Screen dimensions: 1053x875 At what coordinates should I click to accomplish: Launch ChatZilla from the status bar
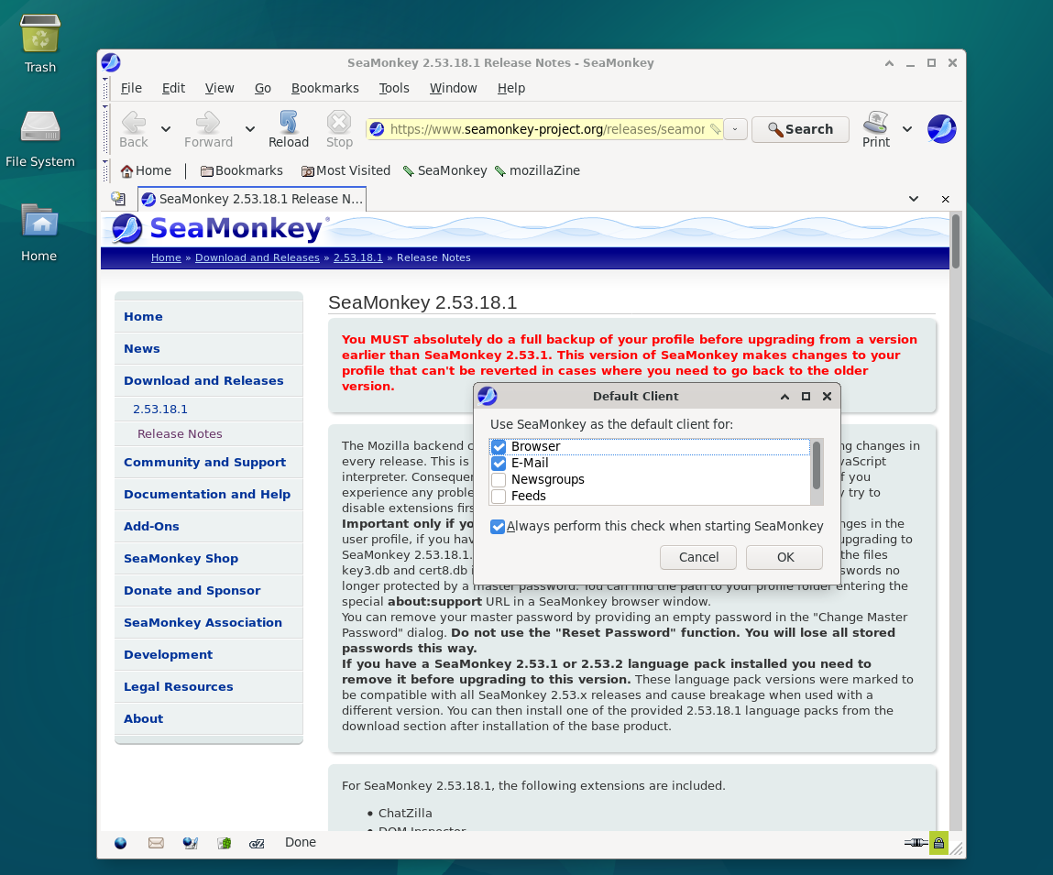[x=257, y=843]
